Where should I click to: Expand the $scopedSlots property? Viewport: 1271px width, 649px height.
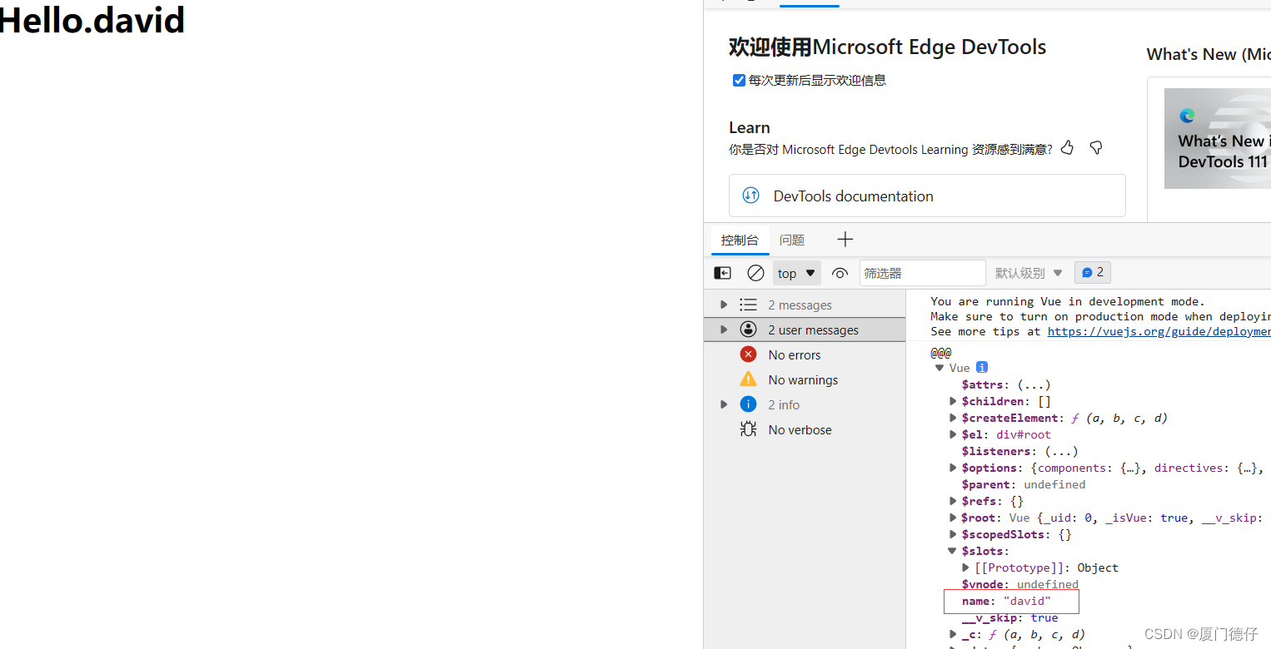point(954,534)
